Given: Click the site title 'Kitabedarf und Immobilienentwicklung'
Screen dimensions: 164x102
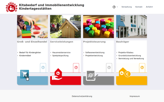Looking at the screenshot, I should tap(52, 5).
